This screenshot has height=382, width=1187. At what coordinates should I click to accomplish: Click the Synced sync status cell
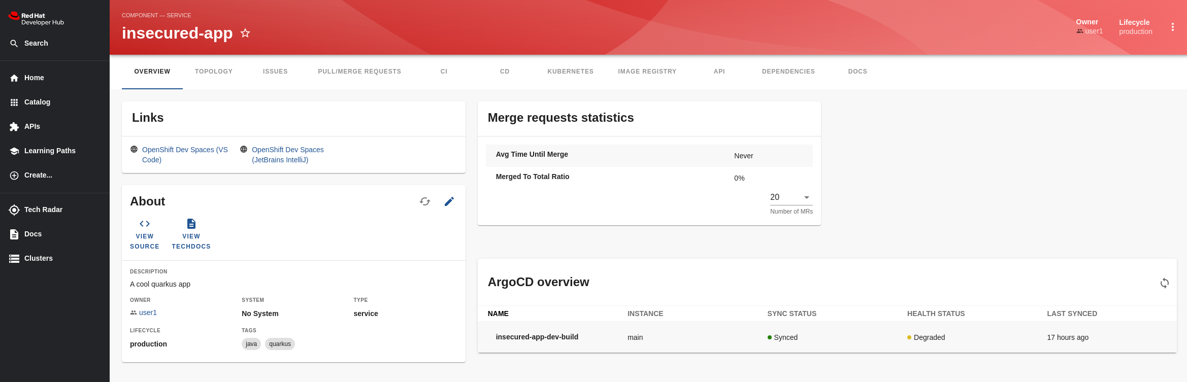pos(782,337)
